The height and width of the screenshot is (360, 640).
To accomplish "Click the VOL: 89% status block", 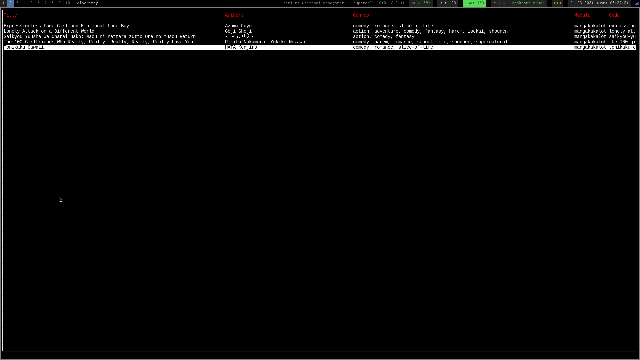I will click(421, 3).
